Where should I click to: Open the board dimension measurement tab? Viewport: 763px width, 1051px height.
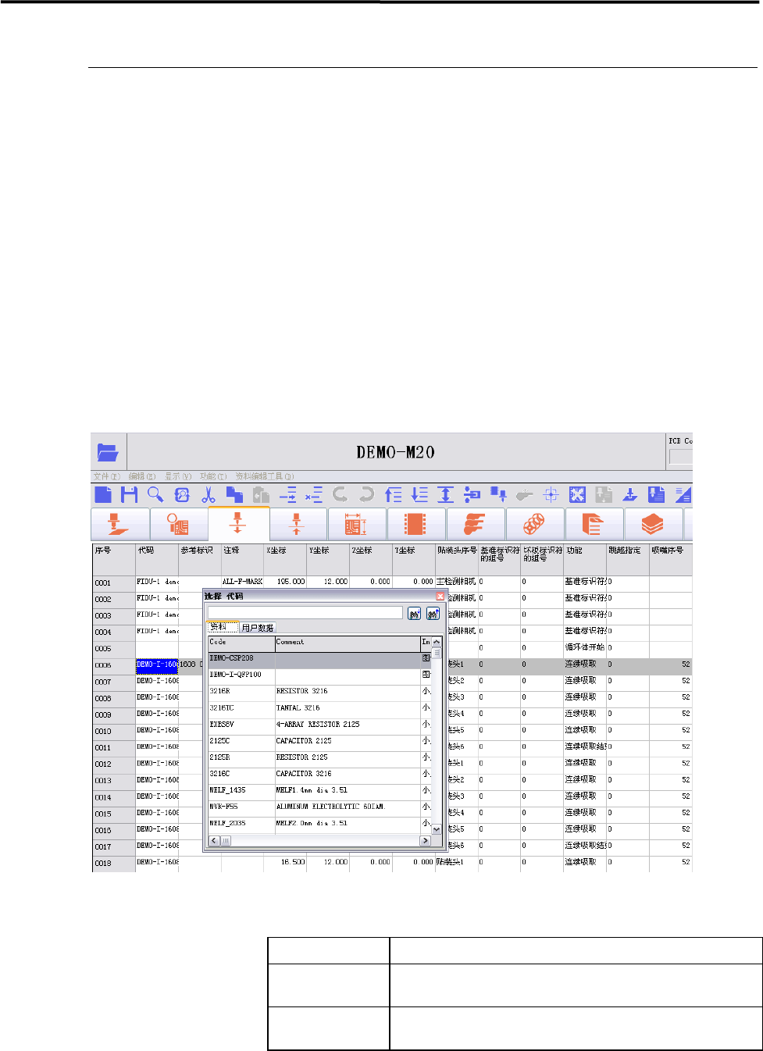[x=356, y=524]
